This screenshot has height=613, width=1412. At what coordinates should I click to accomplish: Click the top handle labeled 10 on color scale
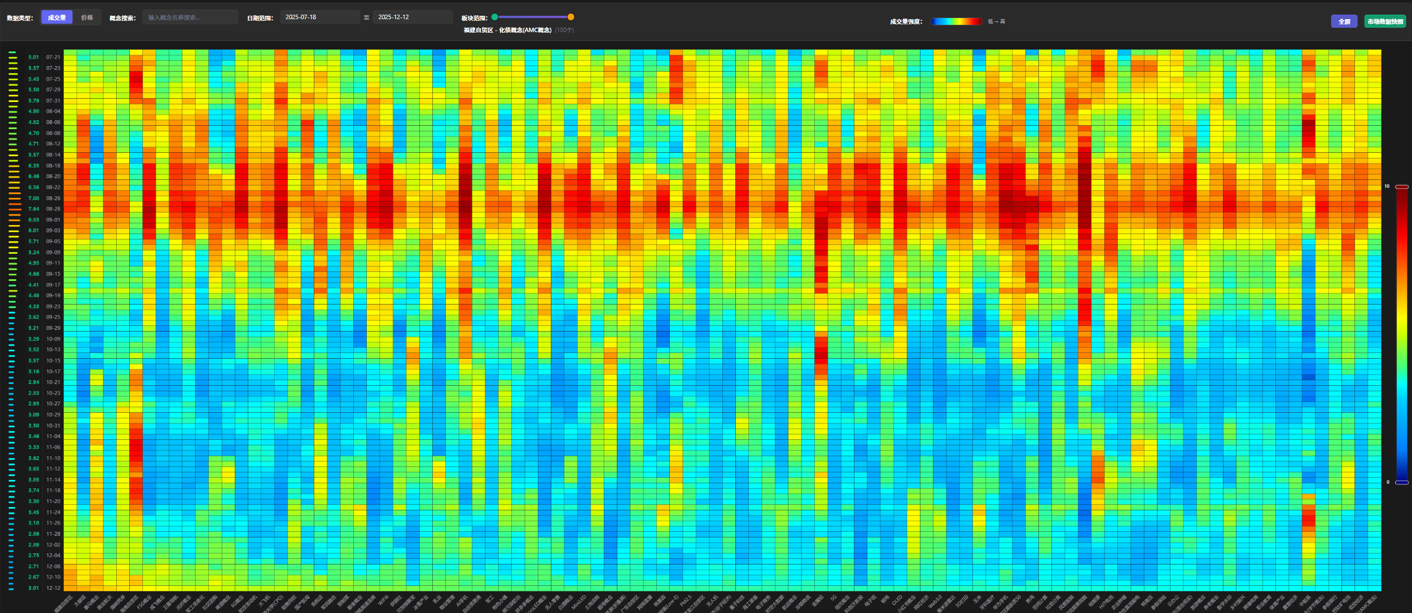pos(1402,187)
